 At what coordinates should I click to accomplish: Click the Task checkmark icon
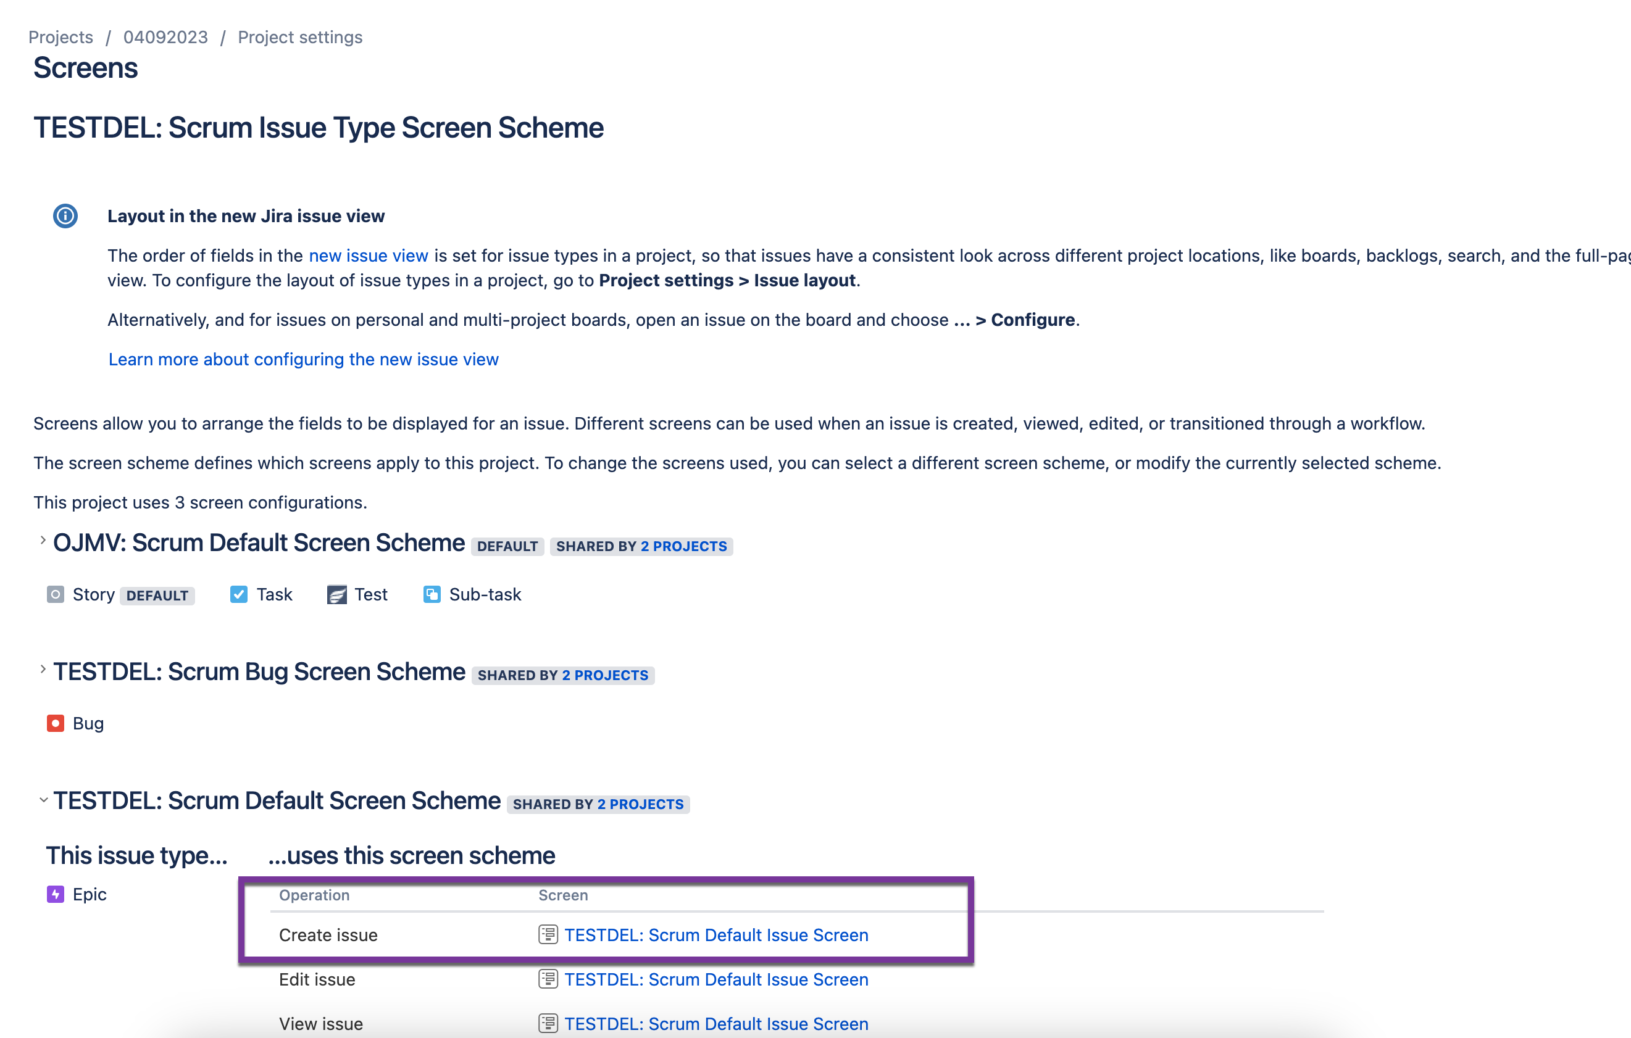coord(238,594)
